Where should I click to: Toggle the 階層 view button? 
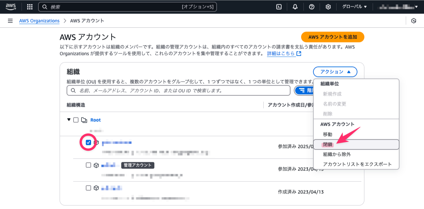point(304,90)
